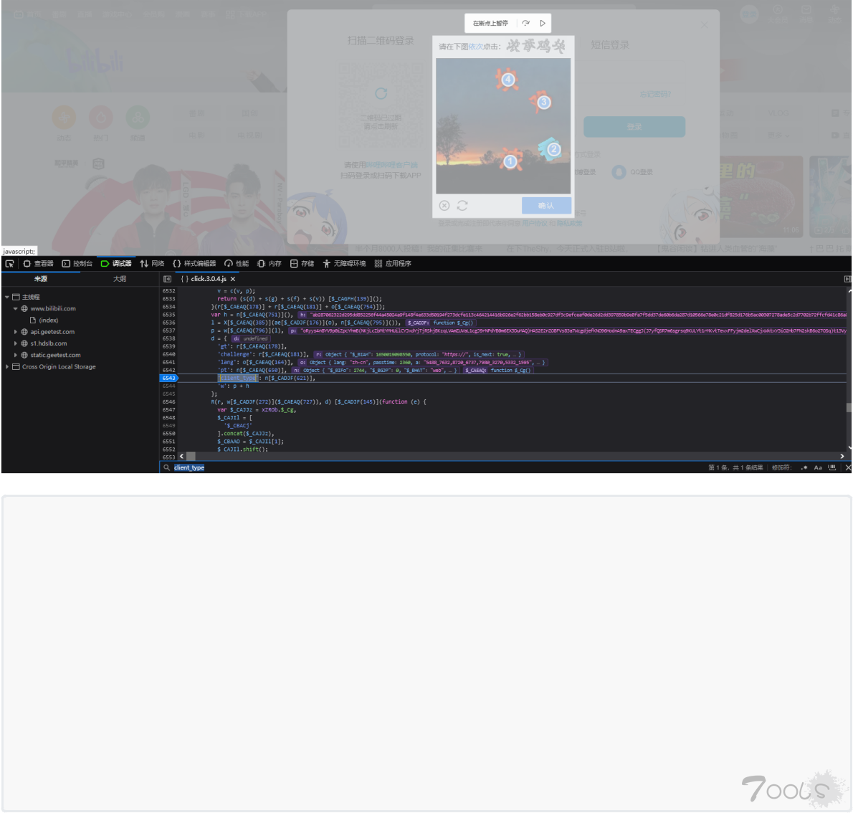The width and height of the screenshot is (853, 813).
Task: Activate the element picker icon in devtools
Action: [x=10, y=263]
